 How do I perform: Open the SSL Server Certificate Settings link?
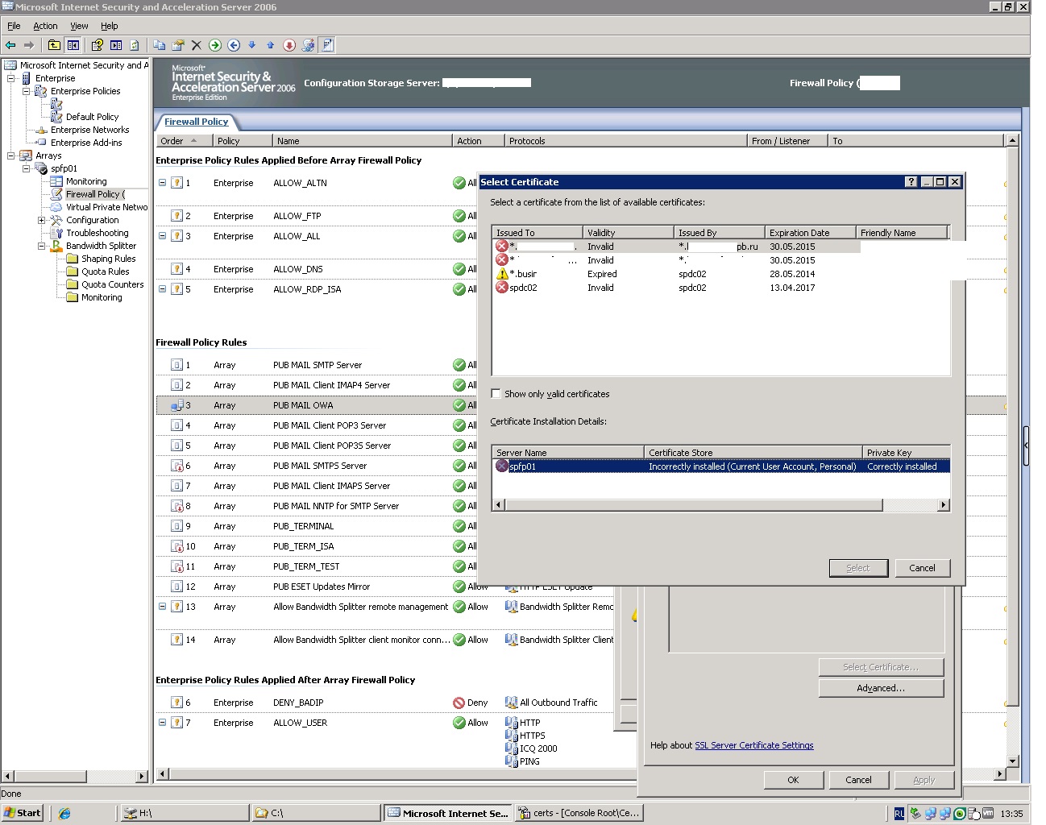click(754, 745)
